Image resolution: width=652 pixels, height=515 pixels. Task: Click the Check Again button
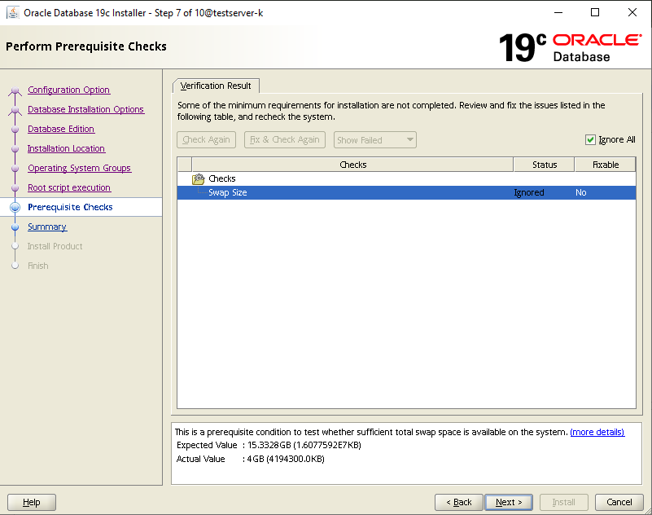coord(206,140)
